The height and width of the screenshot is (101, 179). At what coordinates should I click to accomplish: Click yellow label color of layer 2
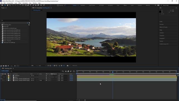pos(9,77)
